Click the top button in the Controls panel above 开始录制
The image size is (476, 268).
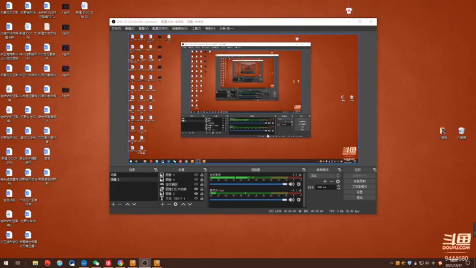(360, 176)
